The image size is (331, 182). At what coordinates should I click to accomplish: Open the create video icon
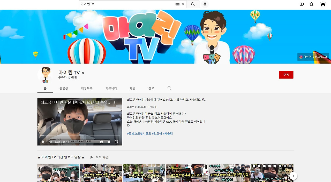pos(302,4)
